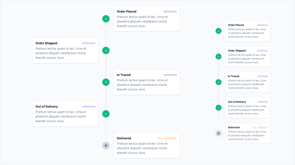Click the date on the compact Order Placed card
The width and height of the screenshot is (295, 165).
[262, 25]
